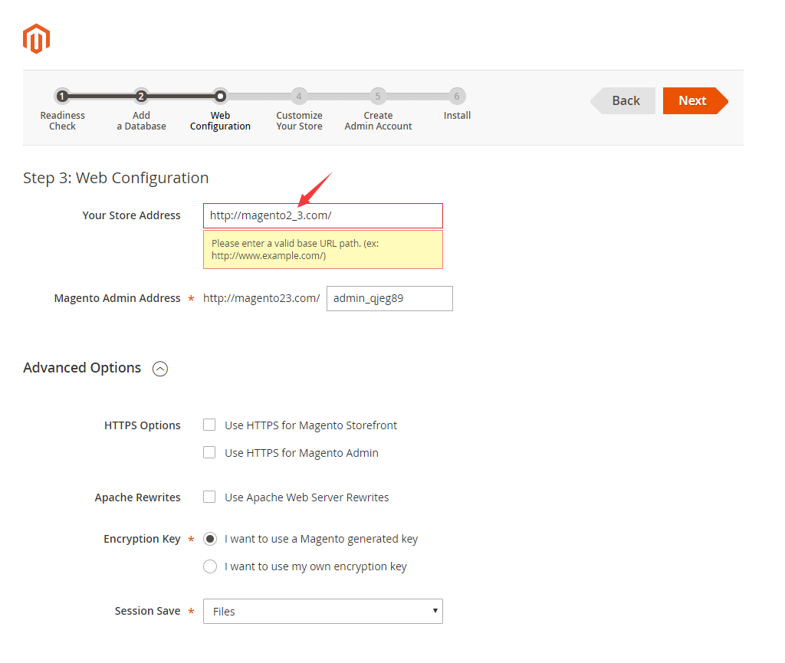The image size is (785, 663).
Task: Go to step 1 Readiness Check circle
Action: 62,96
